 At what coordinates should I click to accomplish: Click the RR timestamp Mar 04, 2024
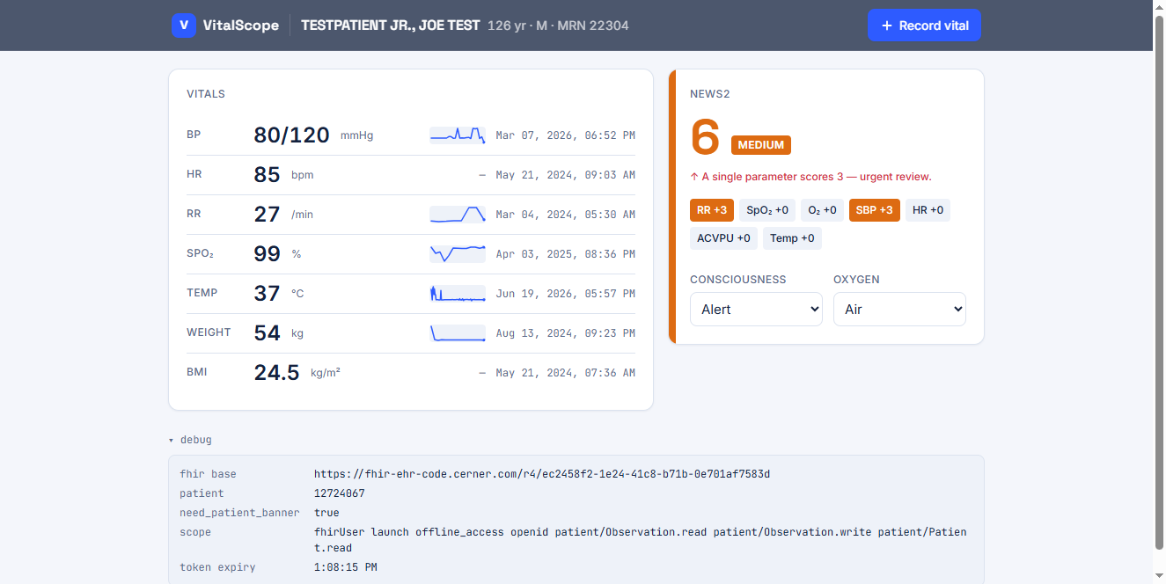pos(566,215)
